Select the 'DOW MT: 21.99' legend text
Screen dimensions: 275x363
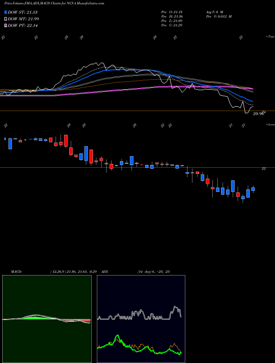tap(24, 19)
